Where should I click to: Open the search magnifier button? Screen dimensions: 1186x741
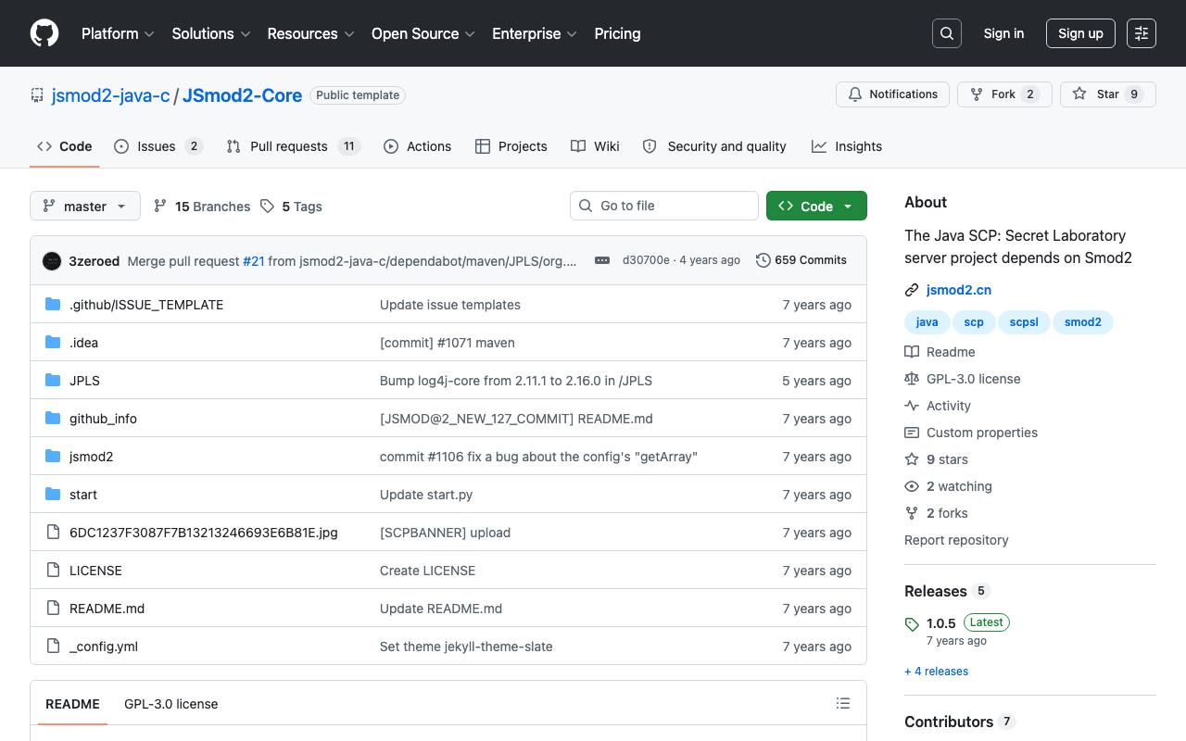point(947,33)
